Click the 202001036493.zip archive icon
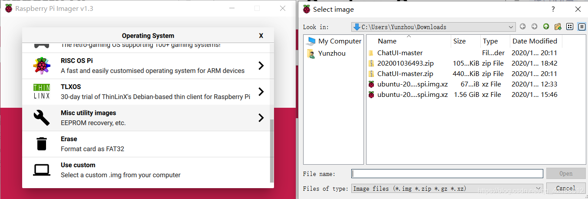This screenshot has width=588, height=199. pos(371,63)
